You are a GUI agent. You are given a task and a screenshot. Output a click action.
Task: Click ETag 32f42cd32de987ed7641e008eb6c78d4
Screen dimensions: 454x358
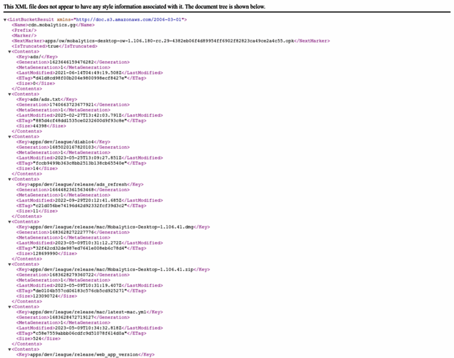point(80,248)
